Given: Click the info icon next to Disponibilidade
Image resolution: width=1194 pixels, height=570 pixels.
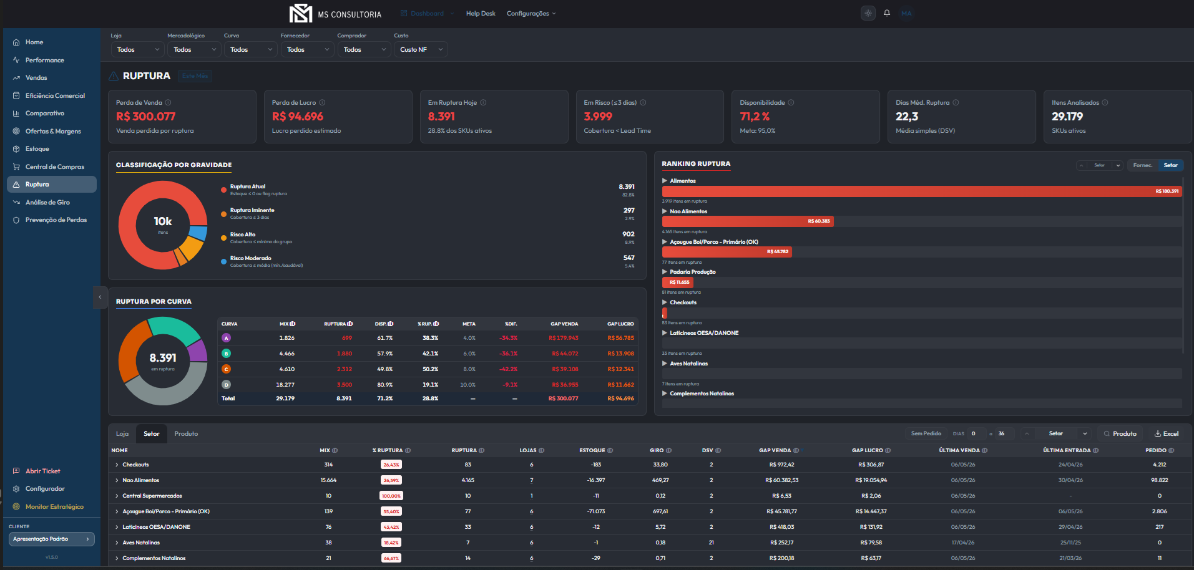Looking at the screenshot, I should click(791, 102).
